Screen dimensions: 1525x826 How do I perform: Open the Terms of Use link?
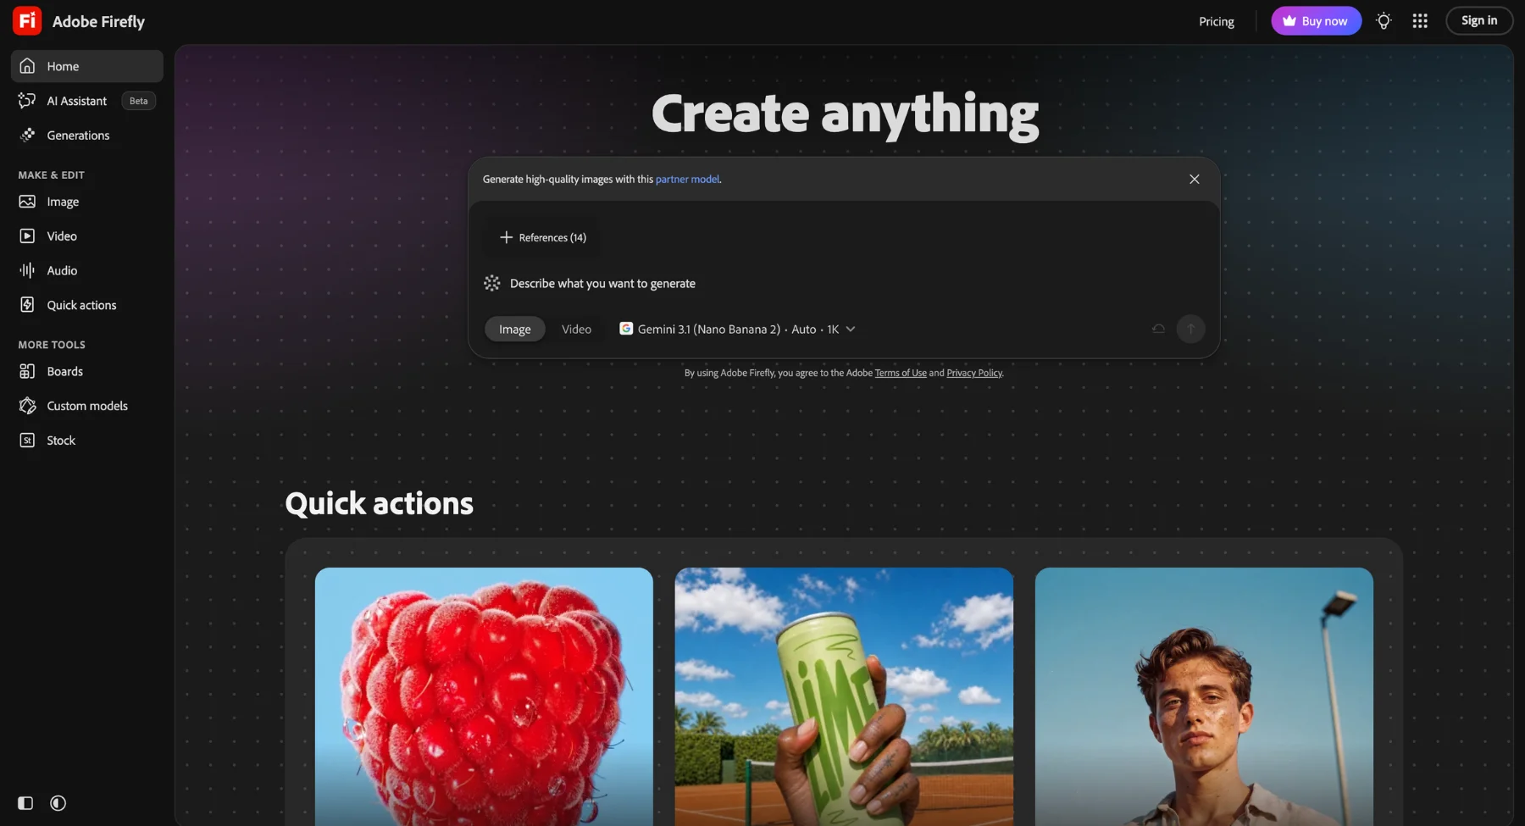pos(901,373)
